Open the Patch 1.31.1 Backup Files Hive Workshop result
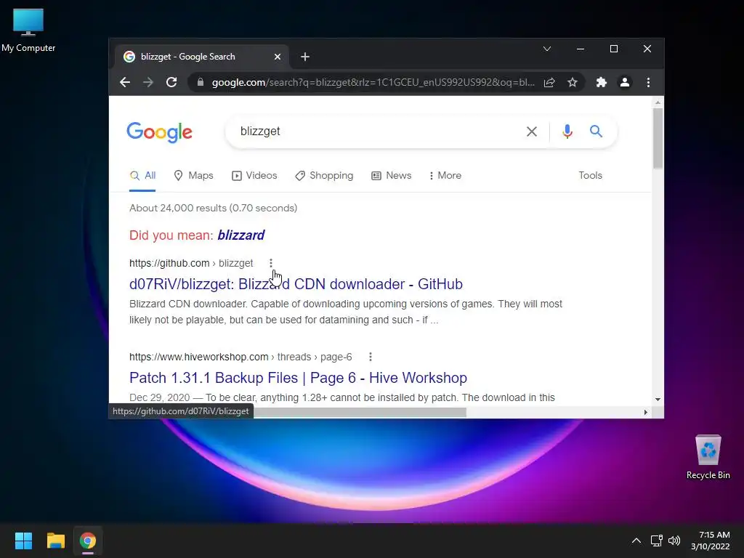 (x=298, y=378)
